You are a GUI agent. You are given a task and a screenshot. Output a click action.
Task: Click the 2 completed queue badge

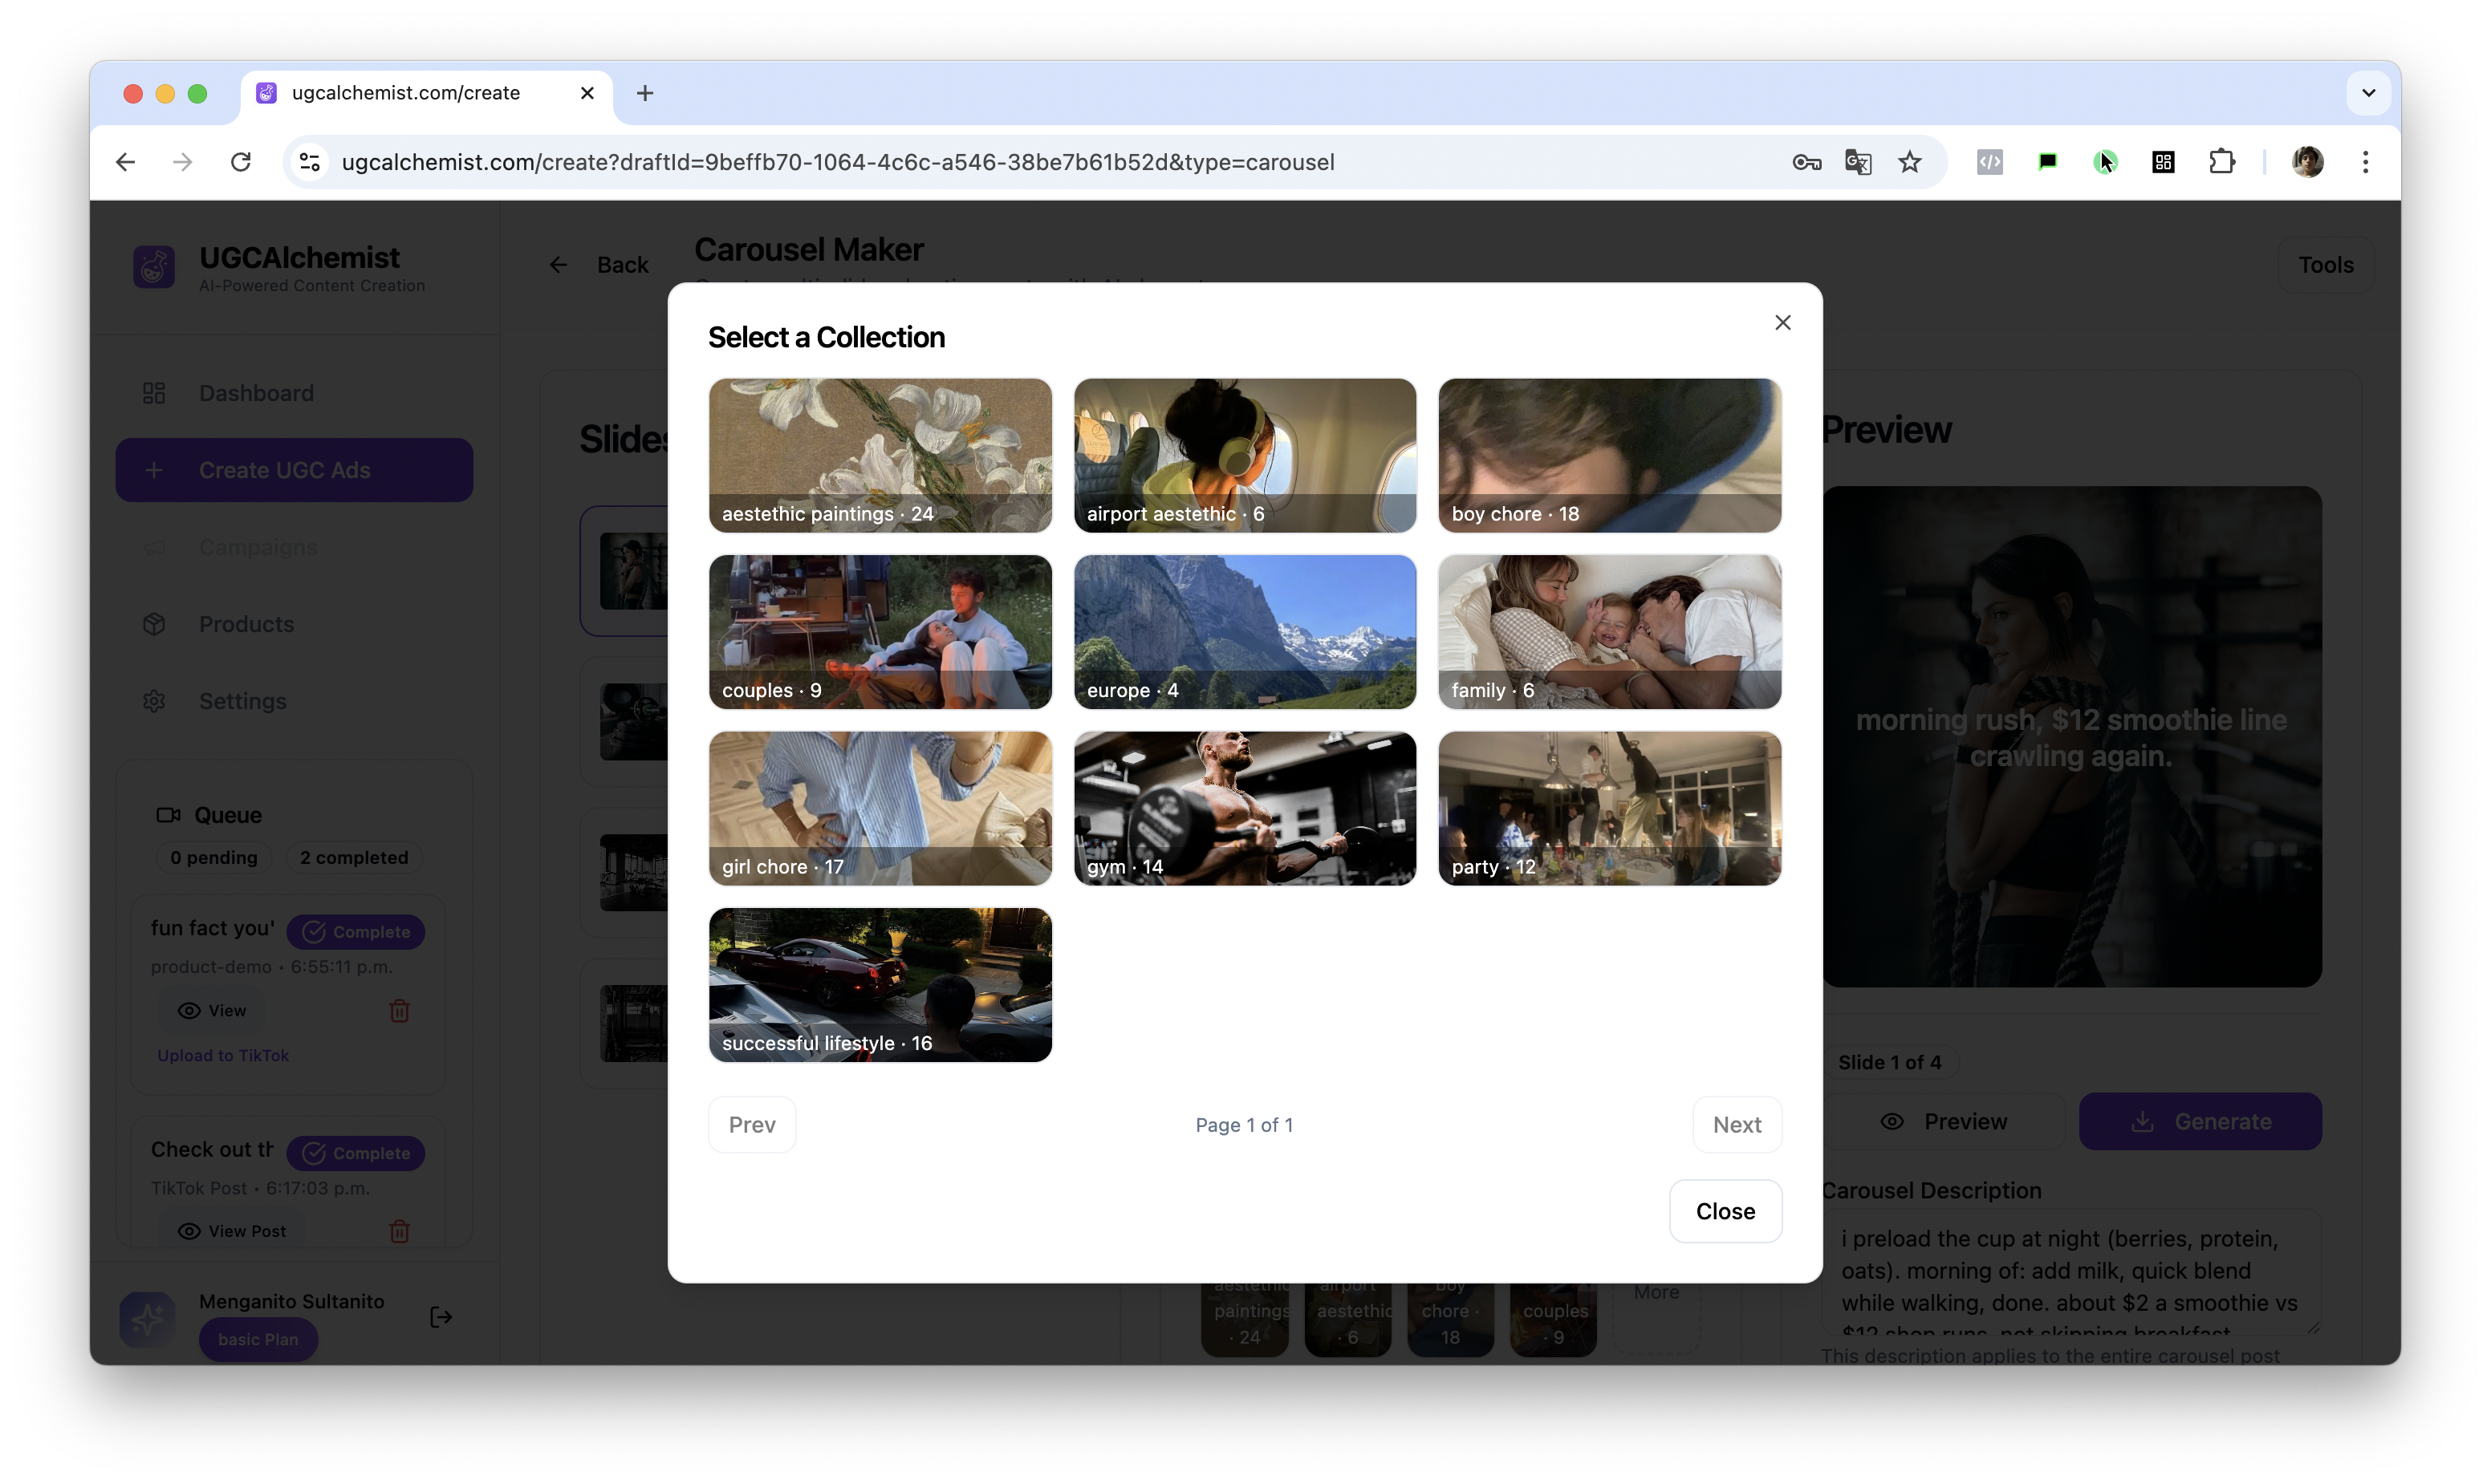[353, 857]
